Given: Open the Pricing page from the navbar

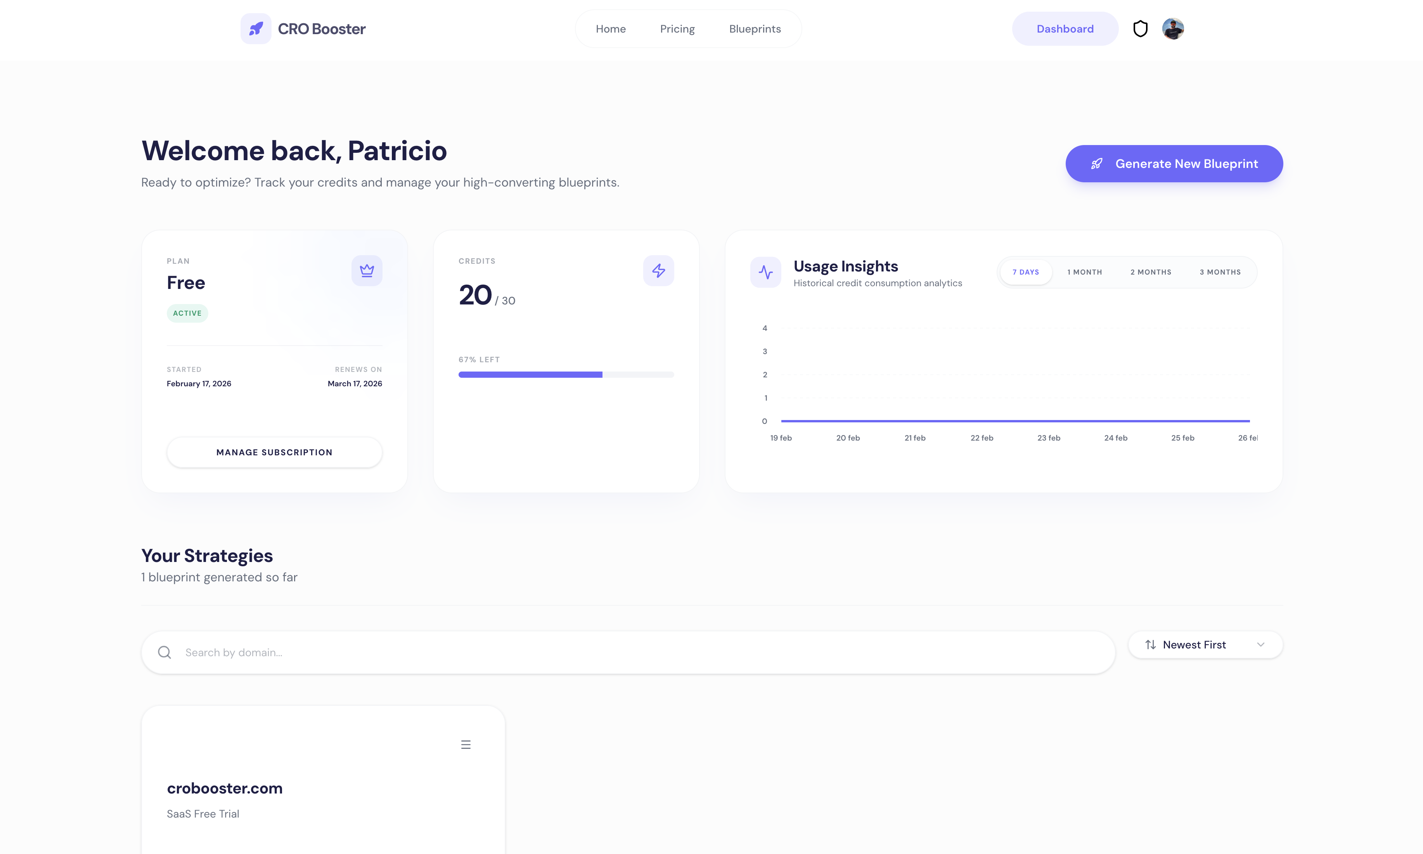Looking at the screenshot, I should [677, 28].
